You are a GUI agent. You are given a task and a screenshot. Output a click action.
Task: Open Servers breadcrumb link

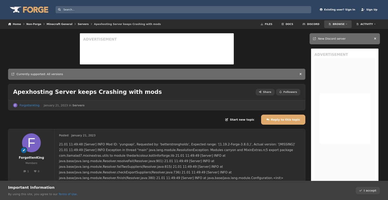coord(83,24)
